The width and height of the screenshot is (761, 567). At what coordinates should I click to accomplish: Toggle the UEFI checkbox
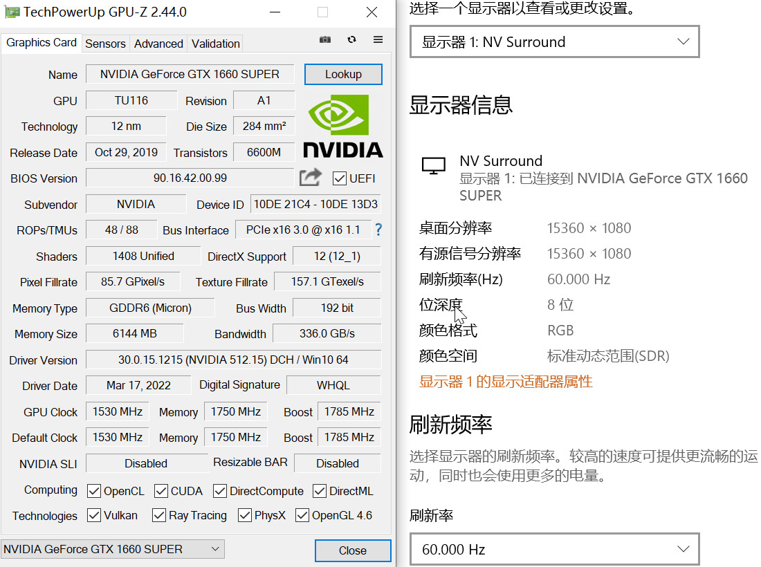[x=339, y=178]
